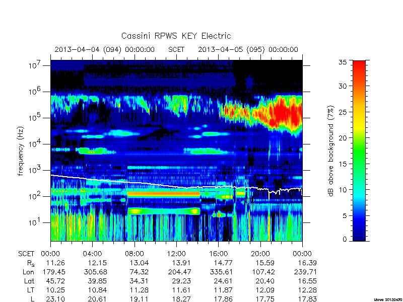
Task: Select the end date '2013-04-05 (095) 00:00:00'
Action: click(248, 49)
